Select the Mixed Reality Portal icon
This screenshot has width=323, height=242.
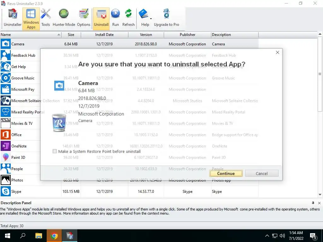[x=6, y=112]
